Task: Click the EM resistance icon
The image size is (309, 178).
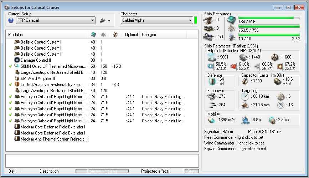Action: [211, 66]
